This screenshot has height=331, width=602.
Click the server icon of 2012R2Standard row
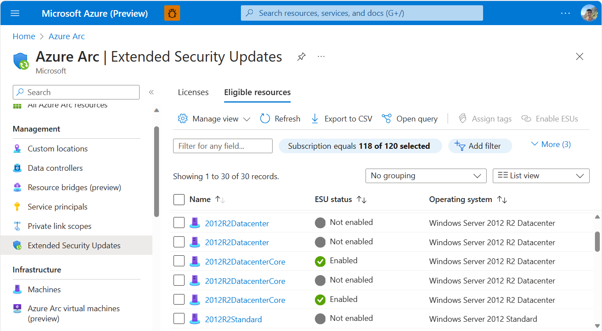(195, 320)
